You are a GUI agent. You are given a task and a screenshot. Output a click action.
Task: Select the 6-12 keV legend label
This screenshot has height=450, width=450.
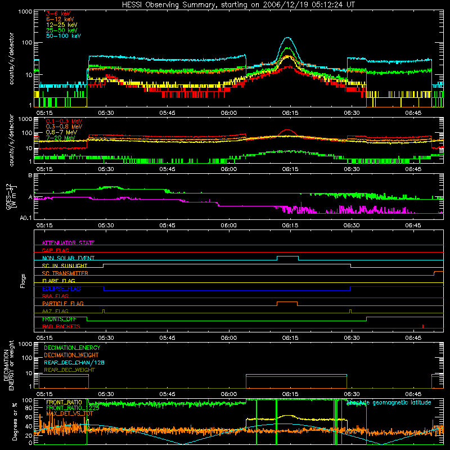(x=60, y=19)
